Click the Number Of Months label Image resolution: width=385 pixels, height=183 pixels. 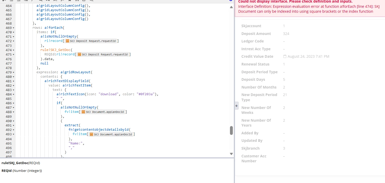[259, 87]
